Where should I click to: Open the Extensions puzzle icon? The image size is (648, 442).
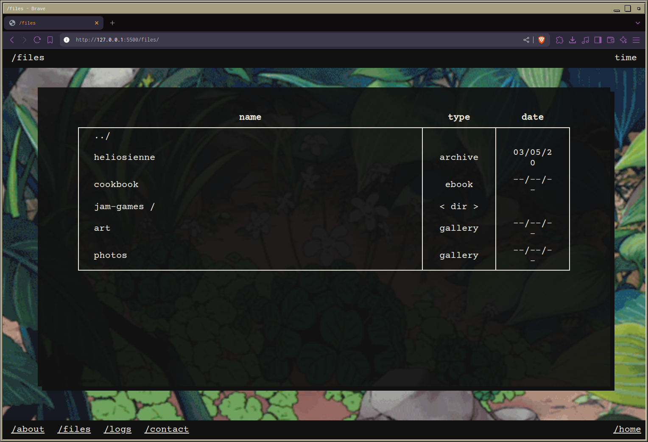(x=559, y=40)
